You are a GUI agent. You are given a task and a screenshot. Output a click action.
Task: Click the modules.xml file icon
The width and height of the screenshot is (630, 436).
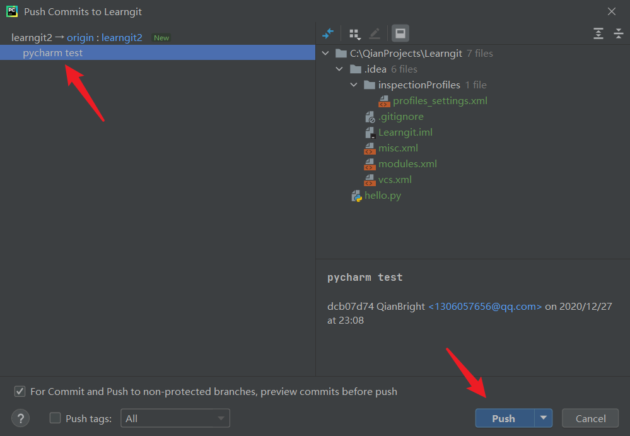[x=370, y=164]
